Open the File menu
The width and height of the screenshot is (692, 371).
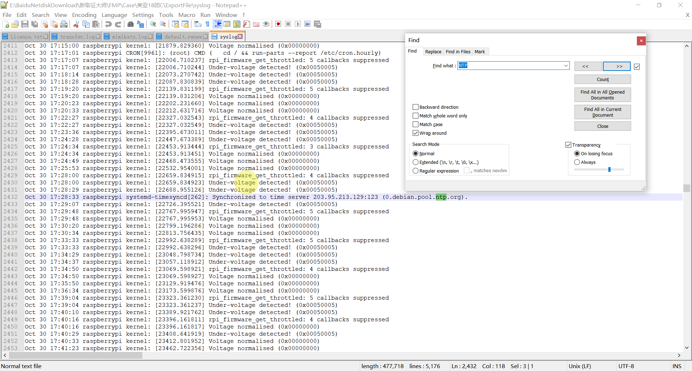pyautogui.click(x=7, y=15)
